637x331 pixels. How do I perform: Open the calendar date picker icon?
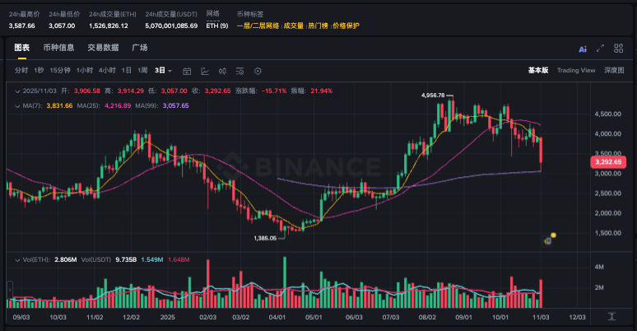[x=187, y=71]
